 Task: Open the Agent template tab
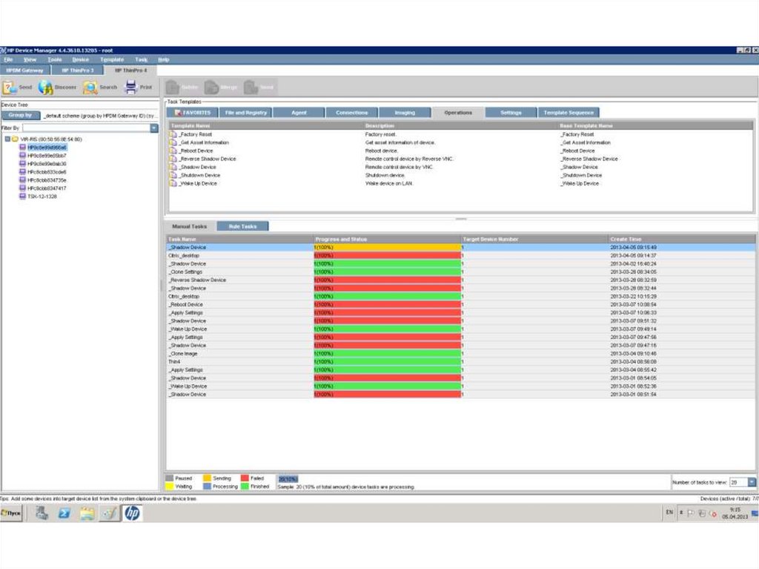[x=299, y=113]
